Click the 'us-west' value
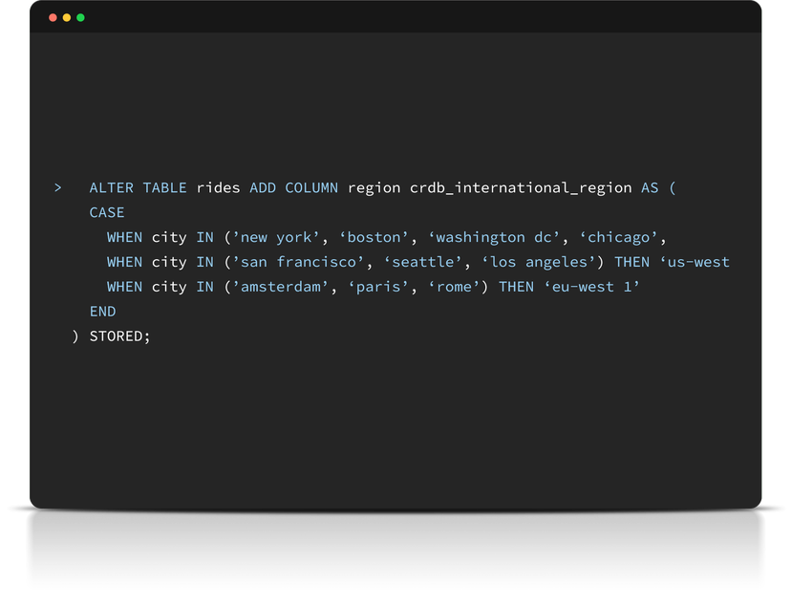 (x=696, y=262)
